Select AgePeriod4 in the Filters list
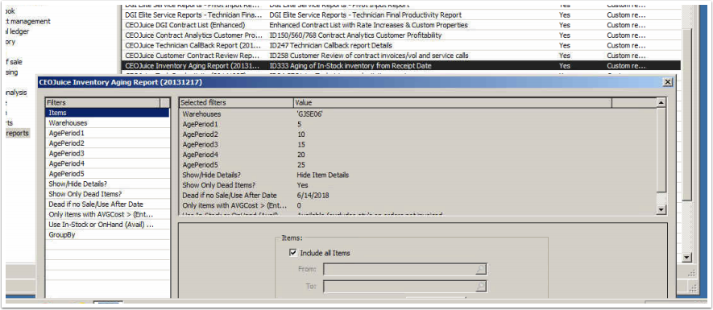Viewport: 713px width, 310px height. click(x=107, y=163)
